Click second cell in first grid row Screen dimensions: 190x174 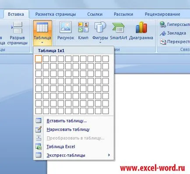pos(46,59)
